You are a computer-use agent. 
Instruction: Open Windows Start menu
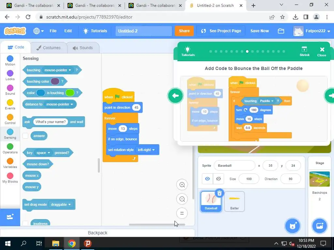(x=8, y=243)
